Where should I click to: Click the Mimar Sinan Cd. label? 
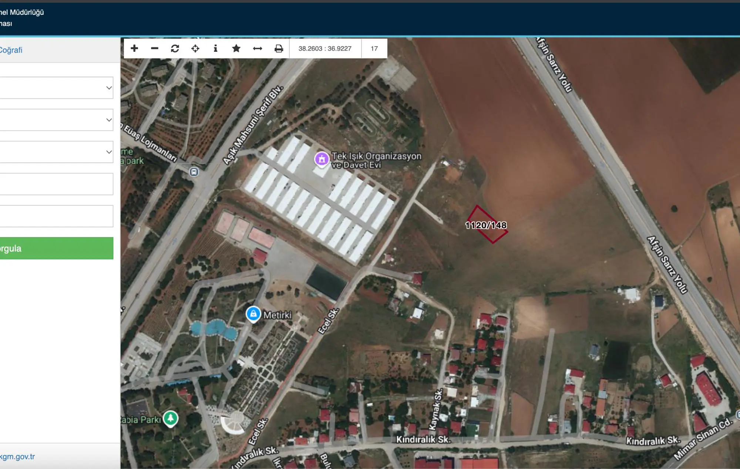[x=703, y=439]
